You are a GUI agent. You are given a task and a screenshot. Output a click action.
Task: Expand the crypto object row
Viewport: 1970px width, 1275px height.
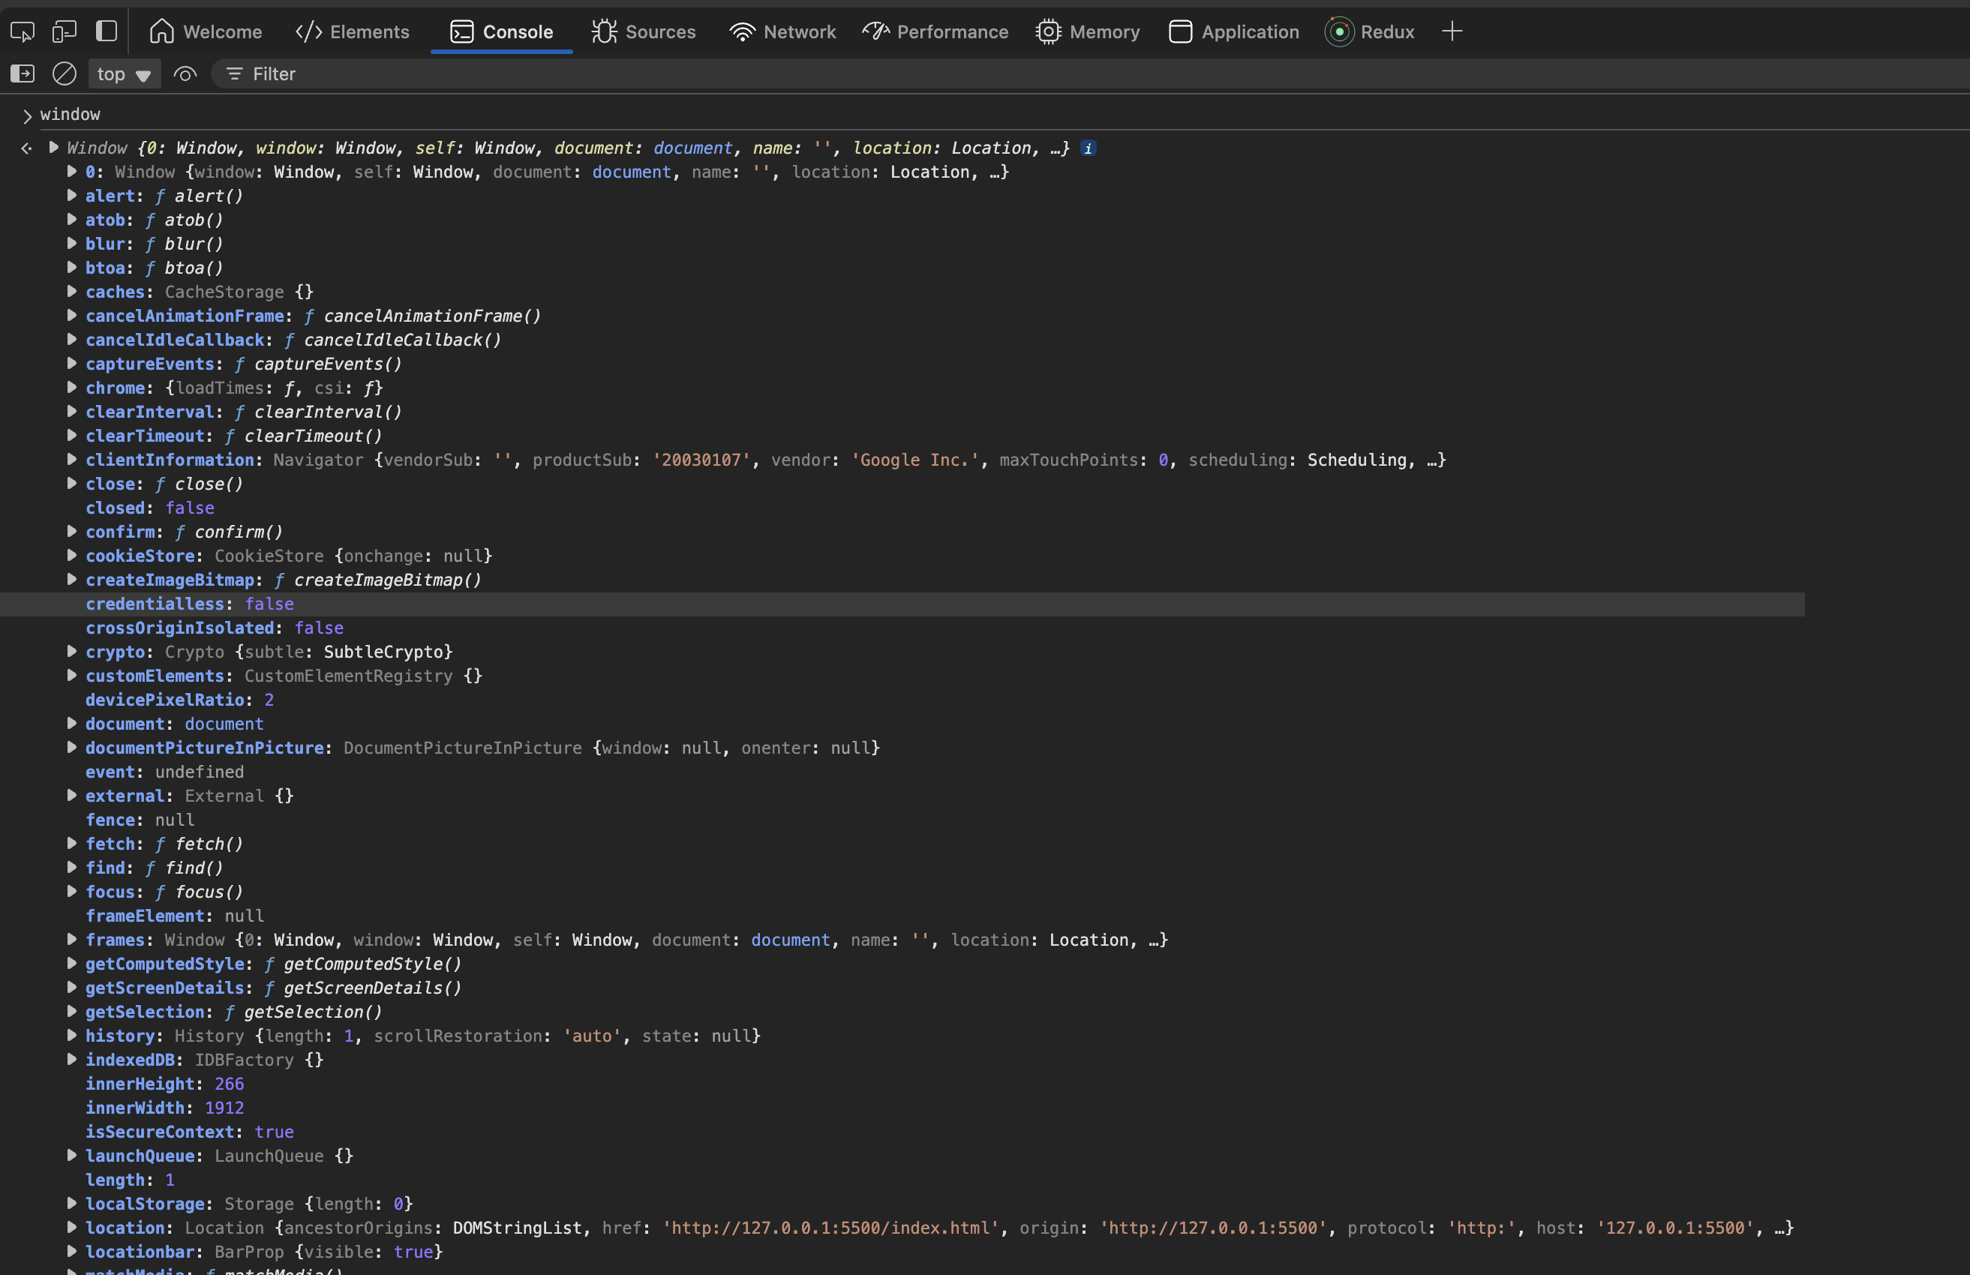point(72,651)
